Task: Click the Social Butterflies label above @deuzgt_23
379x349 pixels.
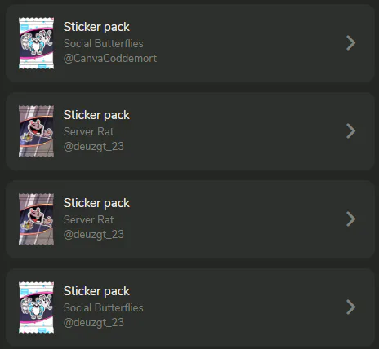Action: pos(104,308)
